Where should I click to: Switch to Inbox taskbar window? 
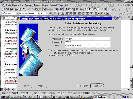(31, 97)
